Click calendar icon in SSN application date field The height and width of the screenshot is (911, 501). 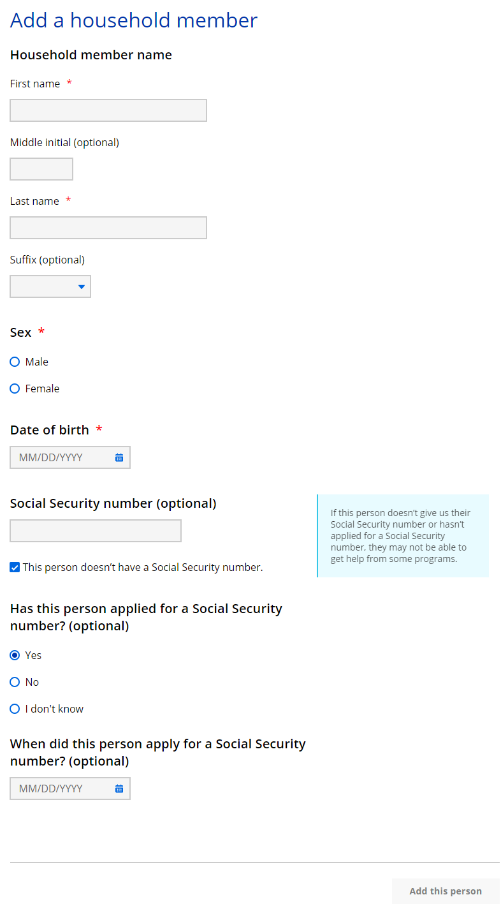tap(119, 789)
